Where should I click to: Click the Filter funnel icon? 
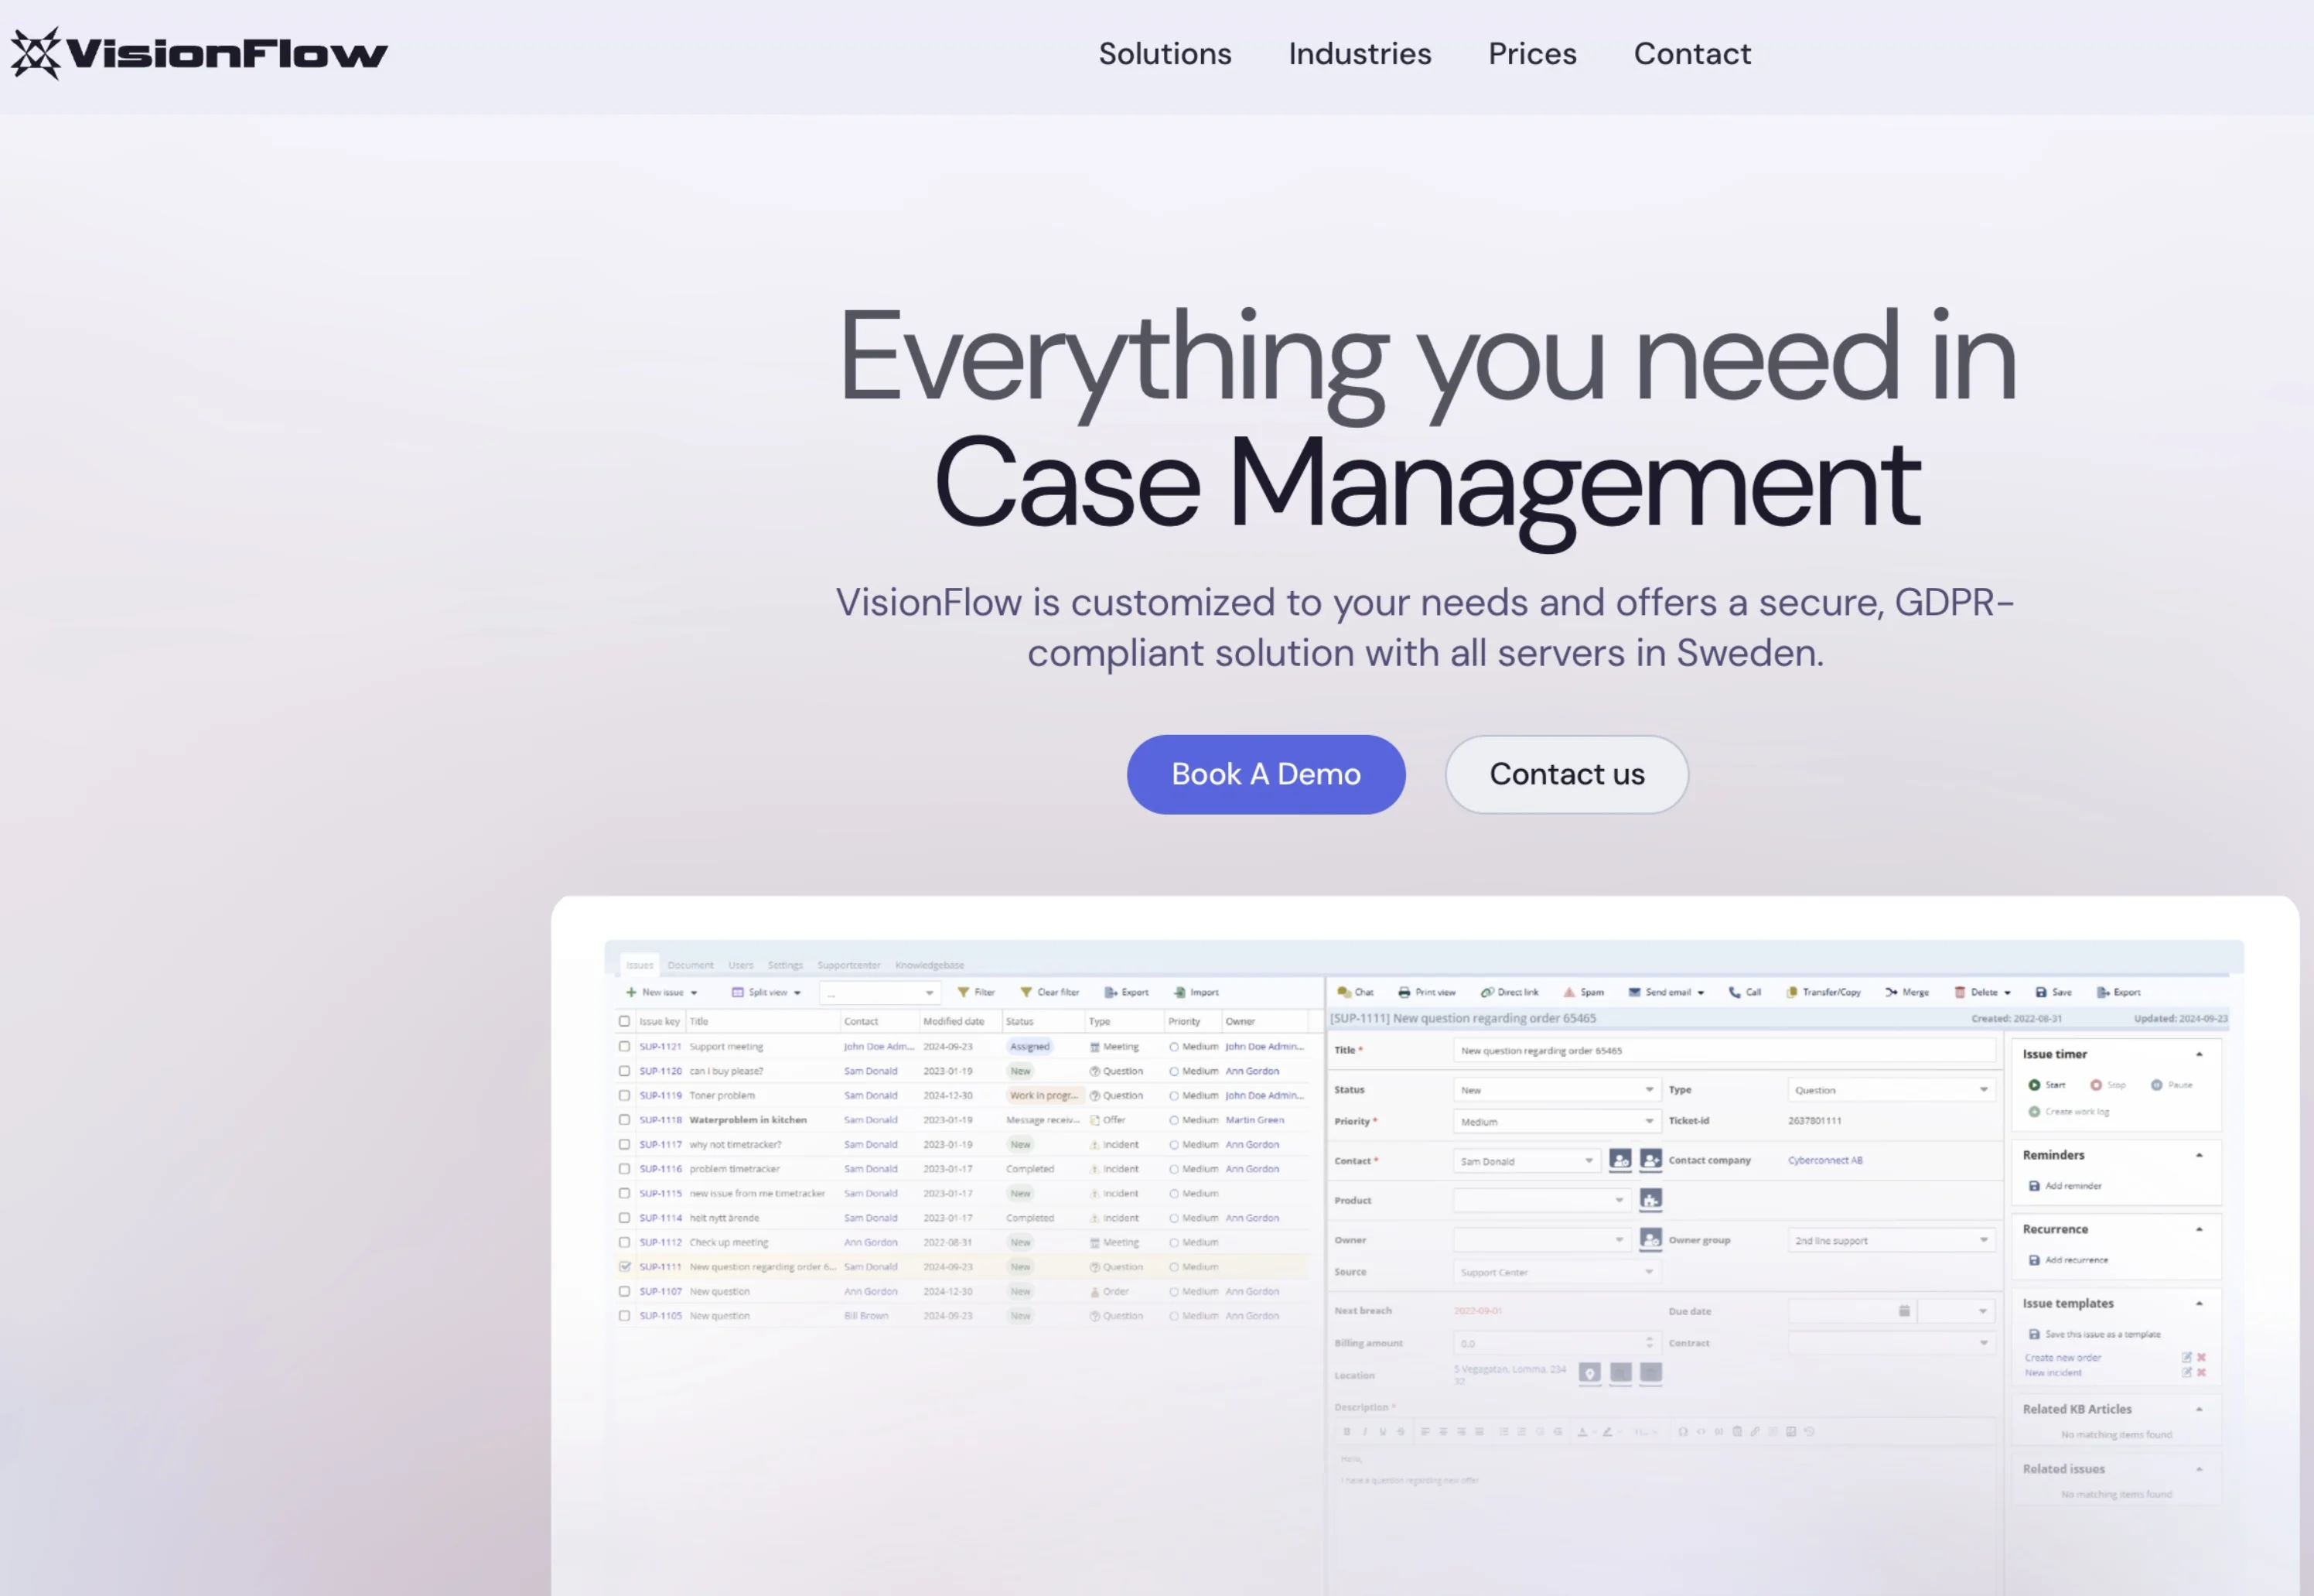[x=963, y=992]
